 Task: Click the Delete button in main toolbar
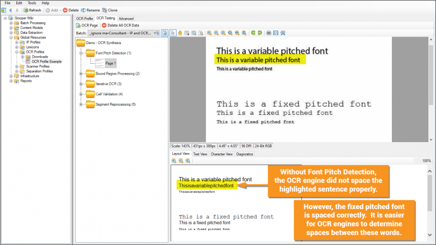pyautogui.click(x=71, y=10)
